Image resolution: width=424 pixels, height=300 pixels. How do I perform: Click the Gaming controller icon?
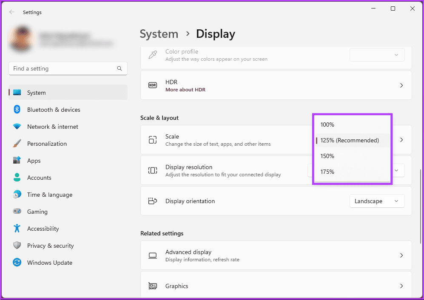17,212
